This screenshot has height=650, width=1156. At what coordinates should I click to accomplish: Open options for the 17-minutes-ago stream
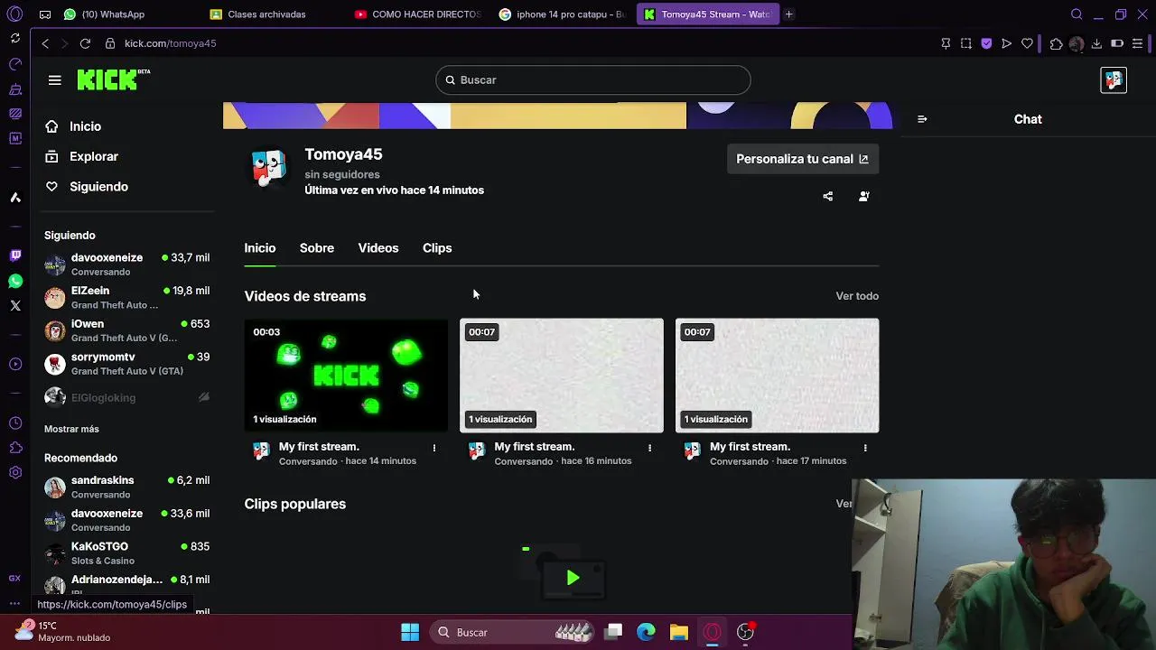pos(865,448)
